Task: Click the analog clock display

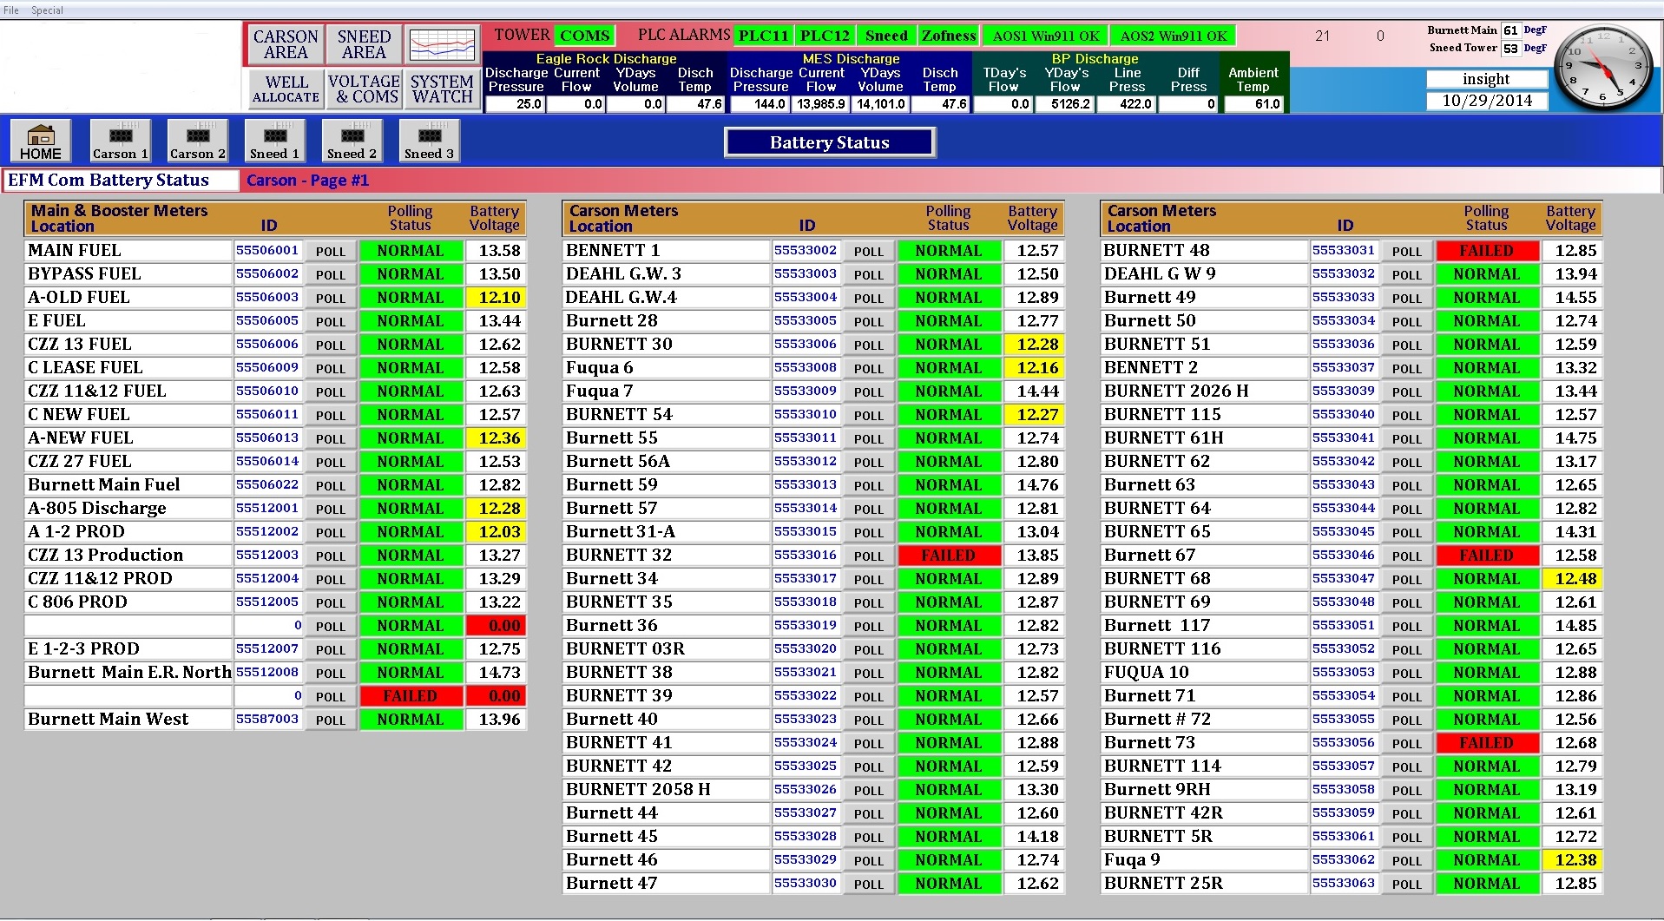Action: pyautogui.click(x=1603, y=68)
